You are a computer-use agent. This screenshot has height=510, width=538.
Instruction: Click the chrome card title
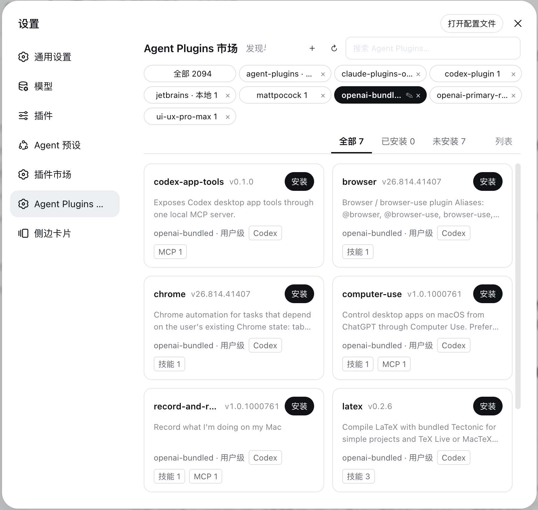tap(169, 294)
